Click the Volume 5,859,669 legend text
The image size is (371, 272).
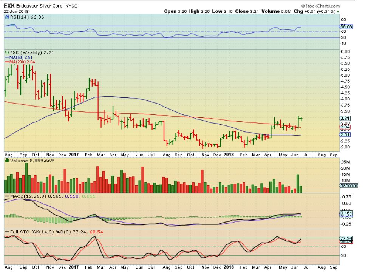click(x=32, y=161)
